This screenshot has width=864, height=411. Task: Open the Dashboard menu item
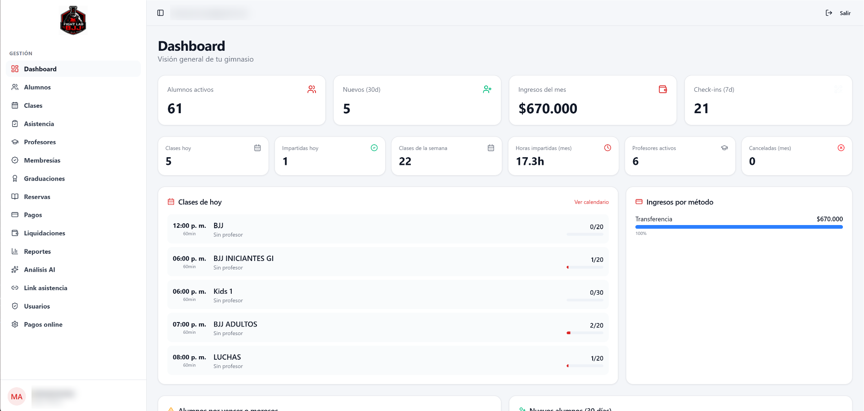pyautogui.click(x=74, y=69)
